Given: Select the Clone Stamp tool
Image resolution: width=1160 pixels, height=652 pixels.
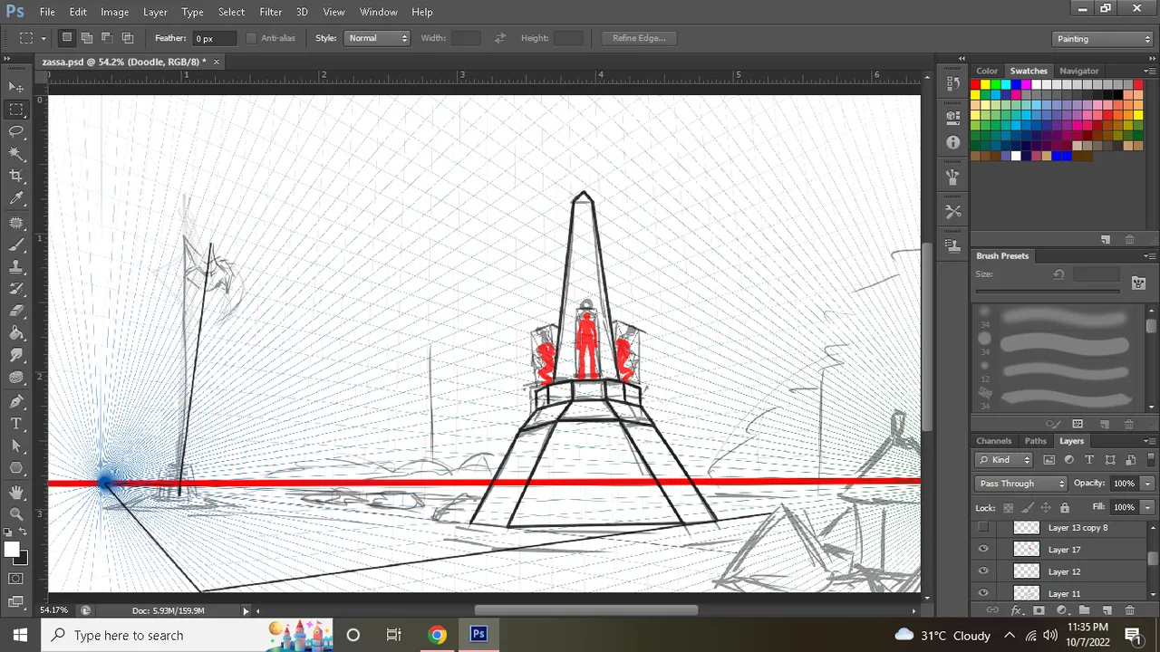Looking at the screenshot, I should coord(16,266).
